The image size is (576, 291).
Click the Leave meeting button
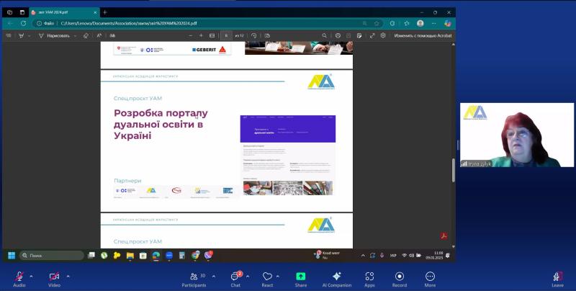tap(557, 277)
